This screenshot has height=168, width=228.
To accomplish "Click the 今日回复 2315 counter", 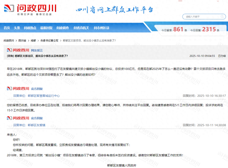I will (205, 30).
